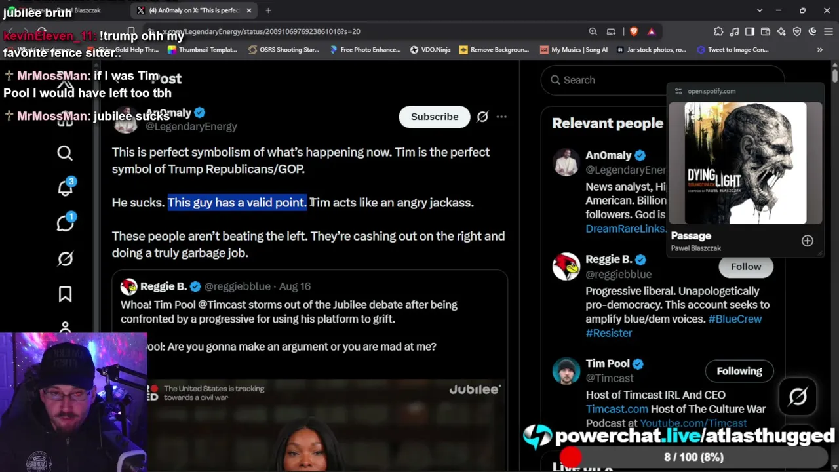Click the @LegendaryEnergy handle under post author

pos(191,127)
